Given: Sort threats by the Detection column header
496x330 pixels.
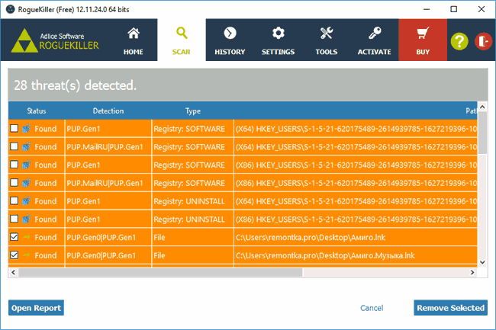Looking at the screenshot, I should [x=108, y=111].
